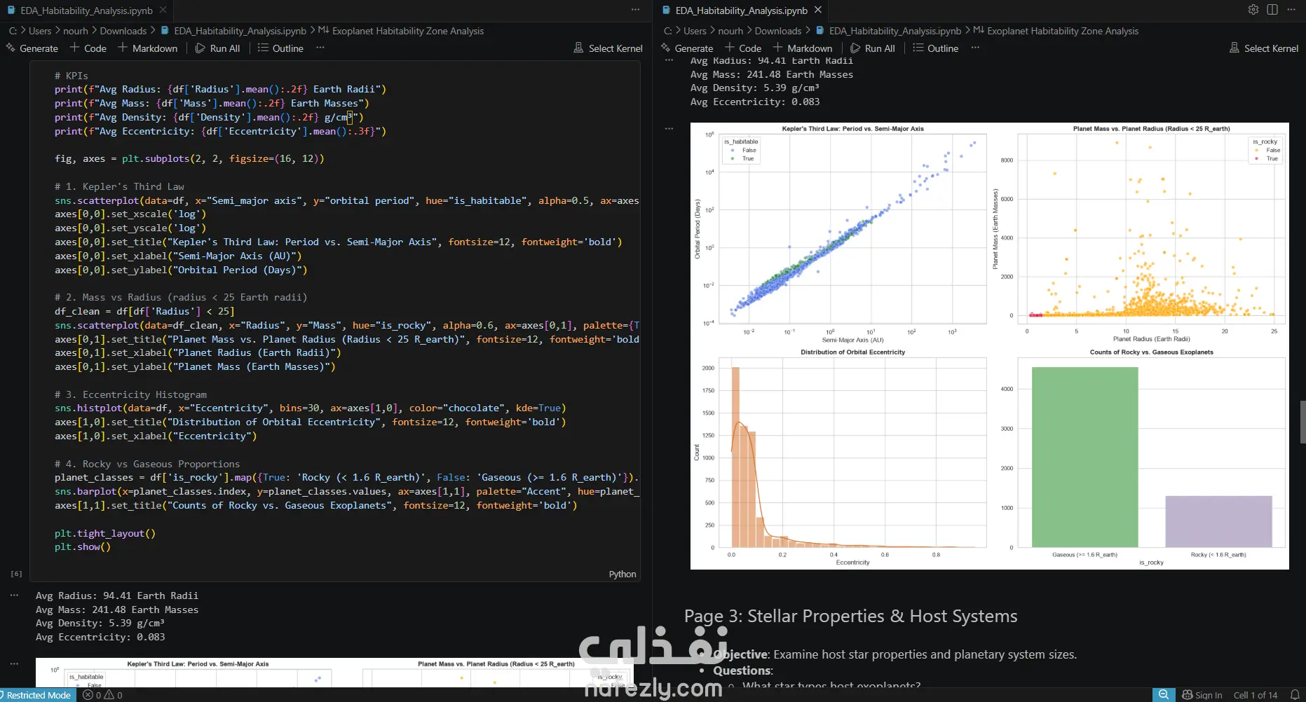Select Kernel in the left notebook pane
This screenshot has width=1306, height=702.
[608, 48]
